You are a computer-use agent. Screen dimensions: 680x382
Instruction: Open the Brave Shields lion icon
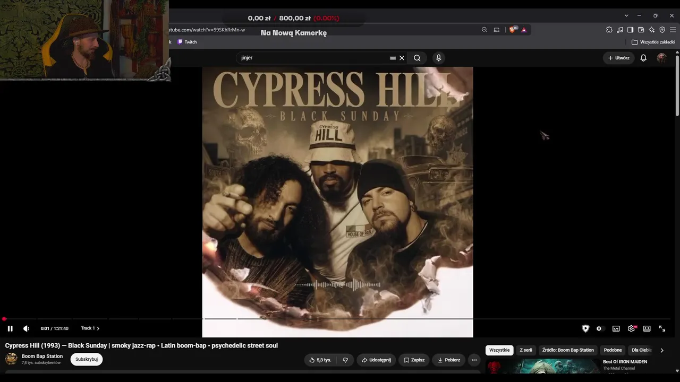click(x=512, y=30)
